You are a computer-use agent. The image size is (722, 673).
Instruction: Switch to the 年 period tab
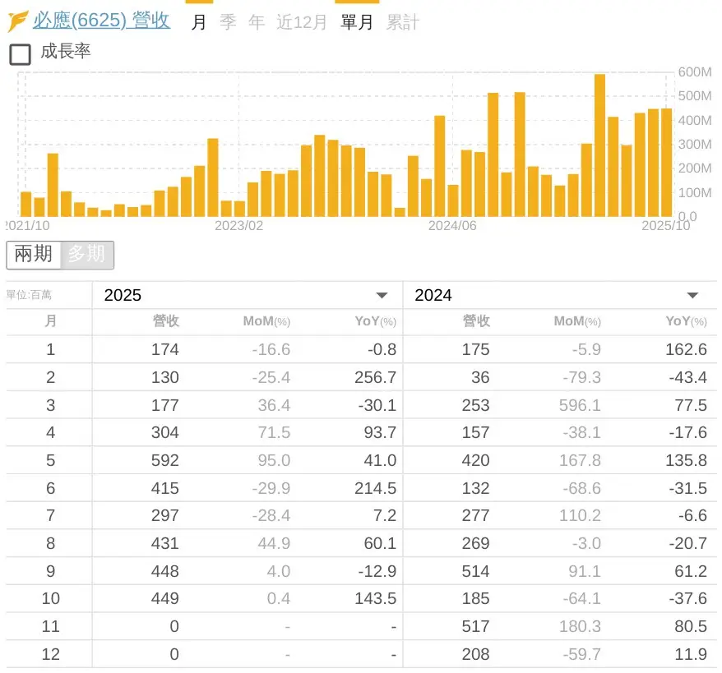click(x=257, y=22)
